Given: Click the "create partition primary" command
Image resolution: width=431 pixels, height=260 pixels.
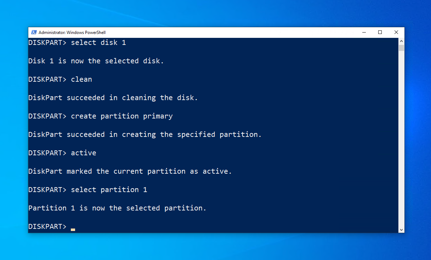Looking at the screenshot, I should coord(122,116).
